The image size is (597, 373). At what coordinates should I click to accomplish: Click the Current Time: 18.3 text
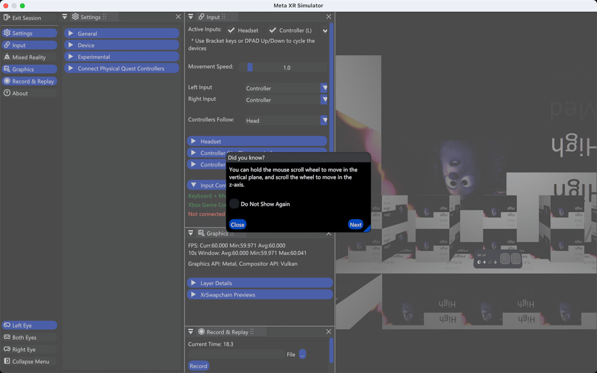coord(211,344)
